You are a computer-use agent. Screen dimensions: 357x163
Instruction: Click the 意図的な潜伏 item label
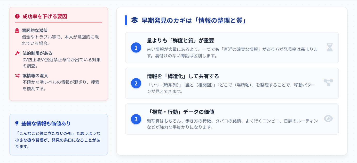pyautogui.click(x=35, y=31)
